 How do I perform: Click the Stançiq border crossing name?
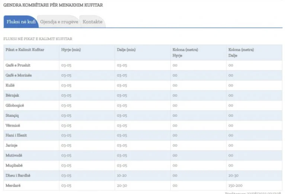[x=13, y=115]
